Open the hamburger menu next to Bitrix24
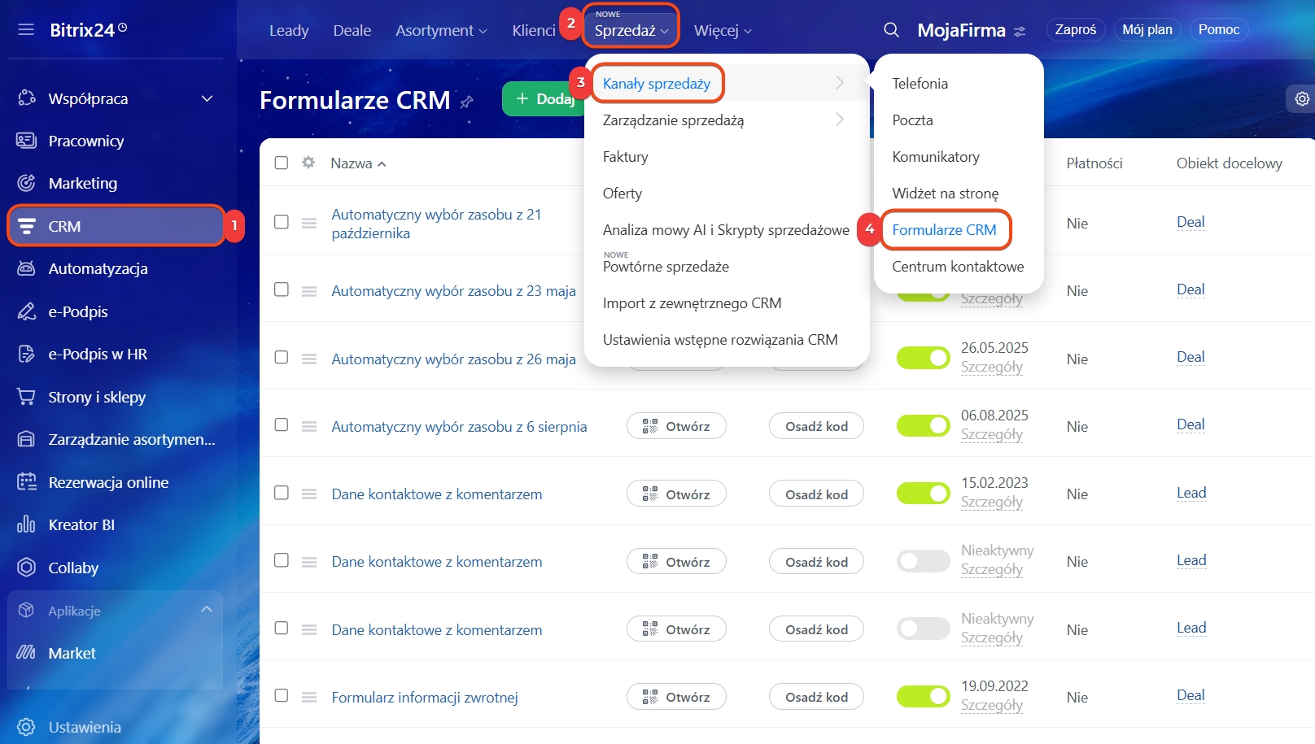Image resolution: width=1315 pixels, height=744 pixels. (26, 30)
